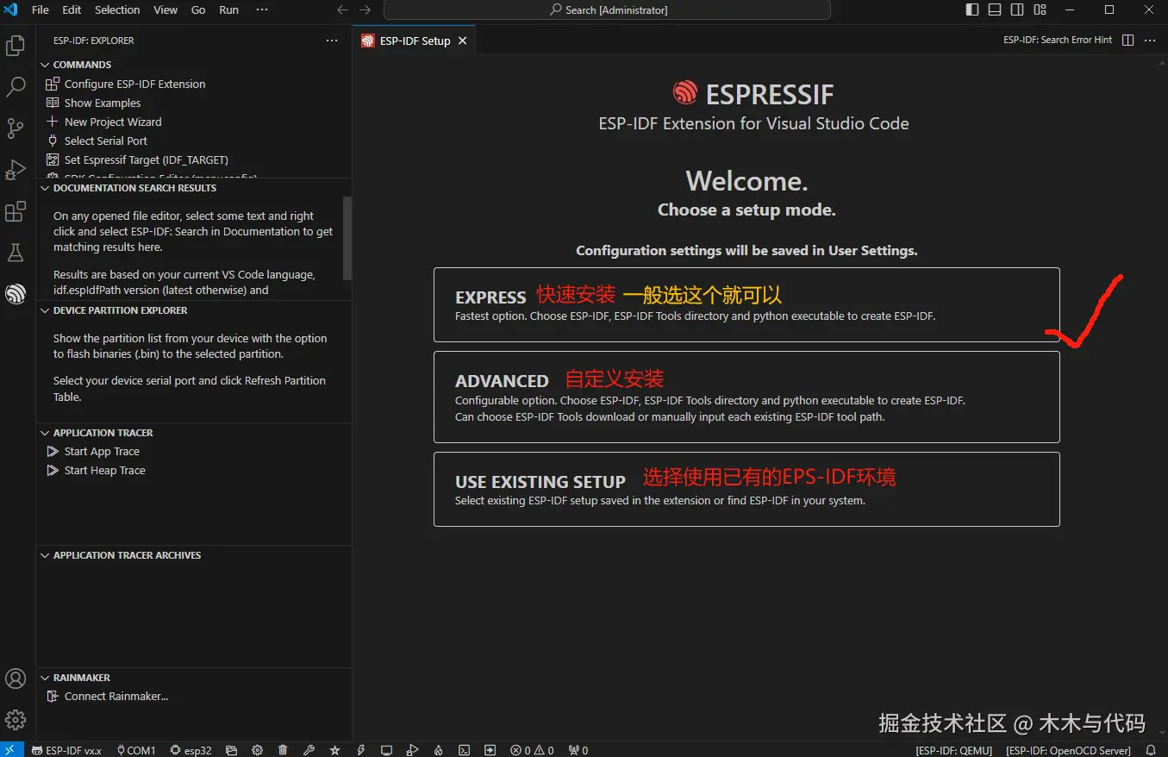Open ESP-IDF Explorer views ellipsis menu
Image resolution: width=1168 pixels, height=757 pixels.
pos(332,41)
